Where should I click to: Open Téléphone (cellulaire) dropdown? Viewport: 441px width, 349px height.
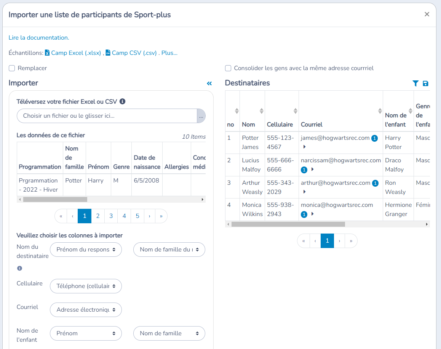[x=86, y=286]
